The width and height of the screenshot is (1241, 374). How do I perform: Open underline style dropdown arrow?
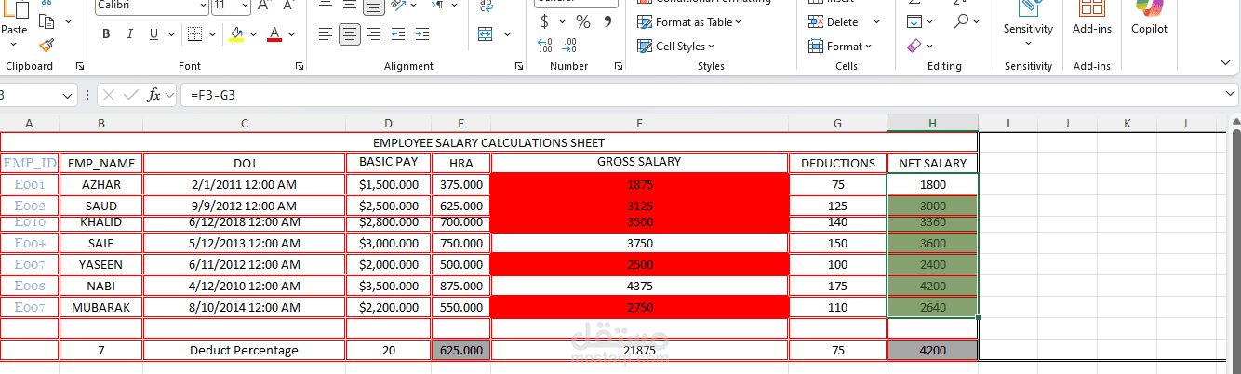coord(172,34)
